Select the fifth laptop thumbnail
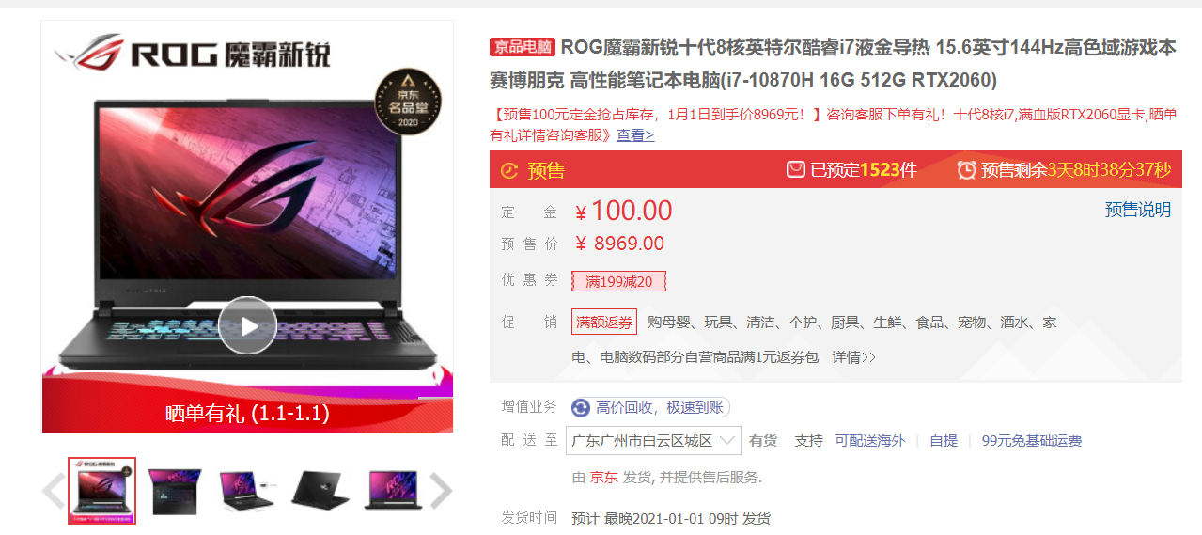This screenshot has height=535, width=1202. [x=393, y=490]
